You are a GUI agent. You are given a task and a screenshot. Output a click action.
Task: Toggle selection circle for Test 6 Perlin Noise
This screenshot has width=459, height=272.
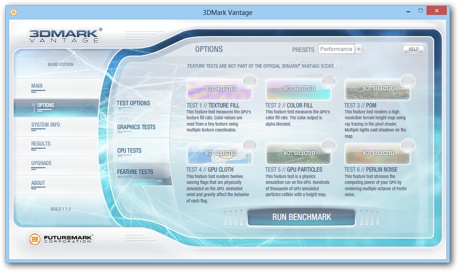(408, 145)
